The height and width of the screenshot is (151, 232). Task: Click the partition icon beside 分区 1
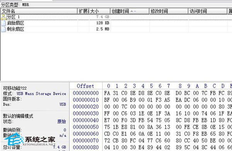click(x=3, y=17)
